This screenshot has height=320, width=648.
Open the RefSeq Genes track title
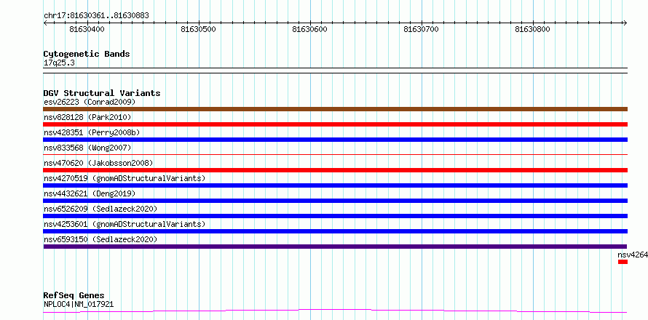click(x=74, y=296)
